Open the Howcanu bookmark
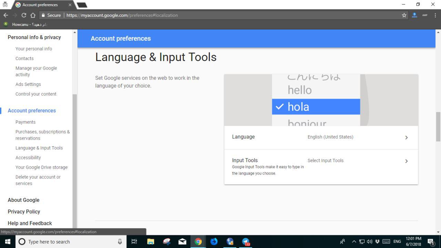This screenshot has height=248, width=441. (25, 24)
